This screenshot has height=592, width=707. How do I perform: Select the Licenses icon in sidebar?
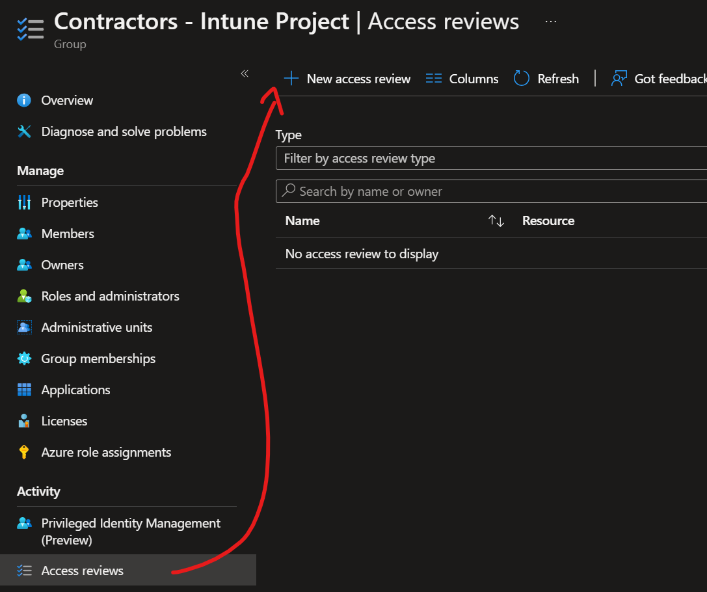pyautogui.click(x=24, y=421)
